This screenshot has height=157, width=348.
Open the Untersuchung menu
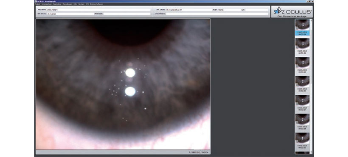point(47,4)
